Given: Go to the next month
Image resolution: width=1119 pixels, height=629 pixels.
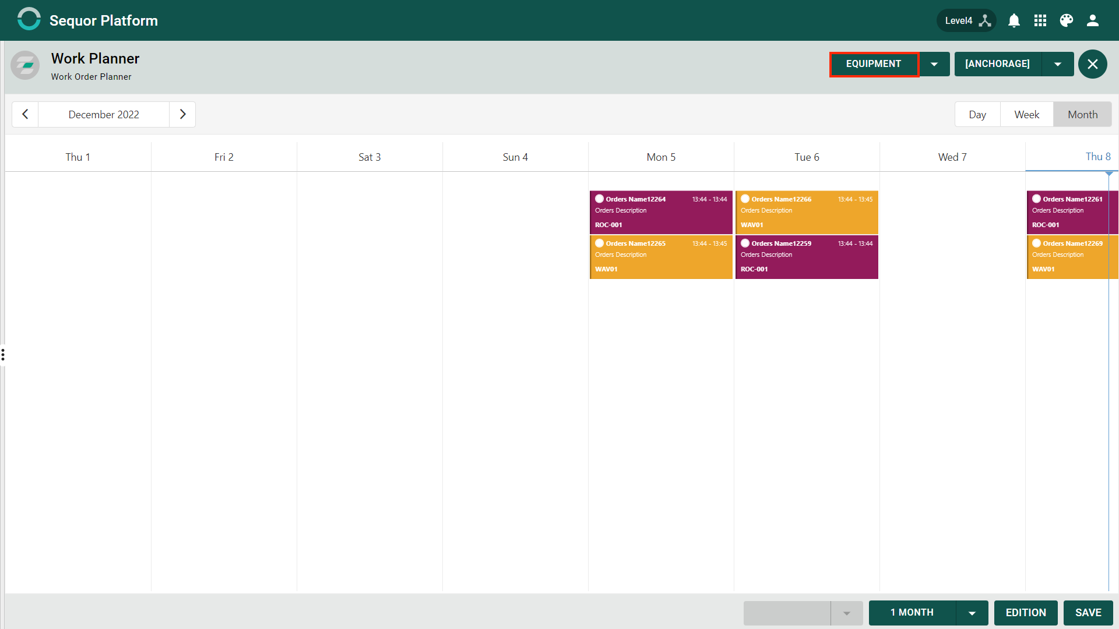Looking at the screenshot, I should pyautogui.click(x=182, y=114).
